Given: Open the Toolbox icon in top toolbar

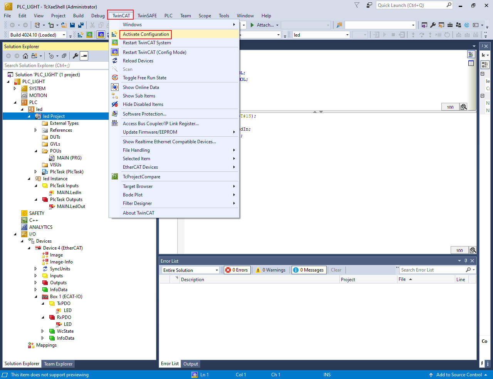Looking at the screenshot, I should pos(449,25).
